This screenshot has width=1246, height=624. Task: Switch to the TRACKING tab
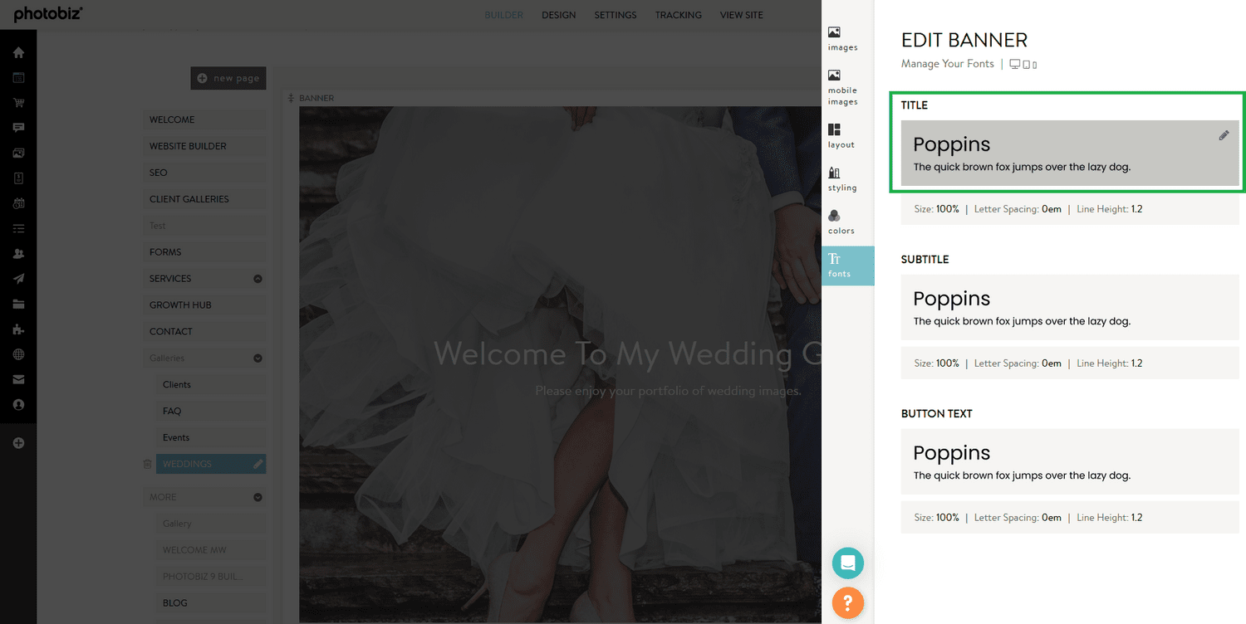click(678, 14)
